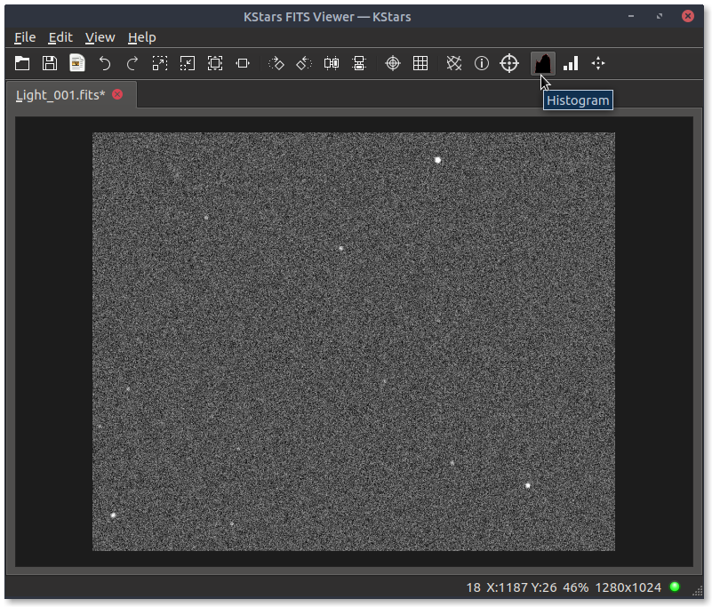Open a FITS file with folder icon
The height and width of the screenshot is (607, 712).
[x=22, y=63]
